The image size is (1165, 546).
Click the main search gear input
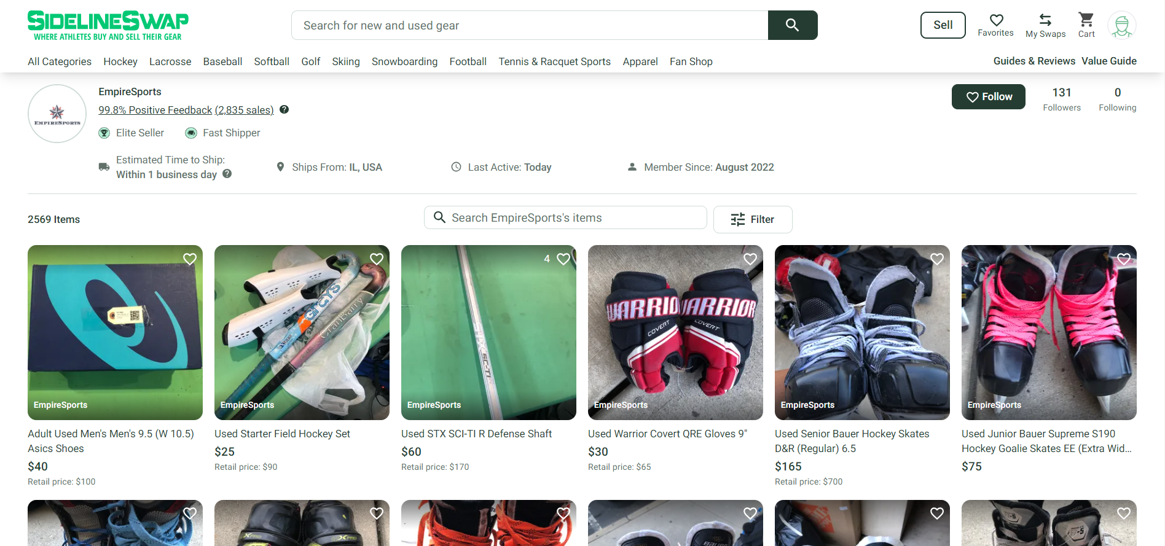(x=530, y=25)
